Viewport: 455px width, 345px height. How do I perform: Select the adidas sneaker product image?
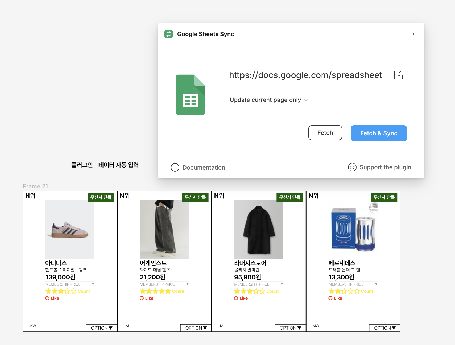[x=70, y=230]
